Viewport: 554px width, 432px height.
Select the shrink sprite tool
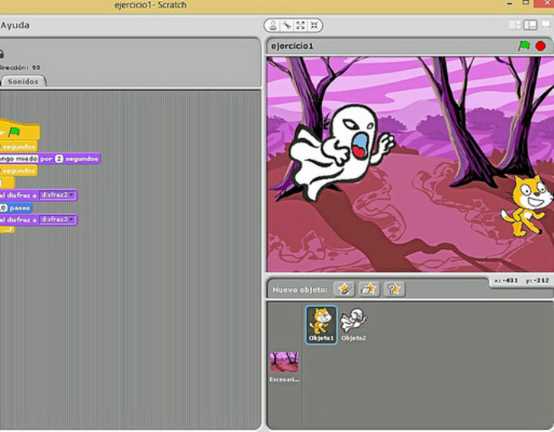point(314,25)
